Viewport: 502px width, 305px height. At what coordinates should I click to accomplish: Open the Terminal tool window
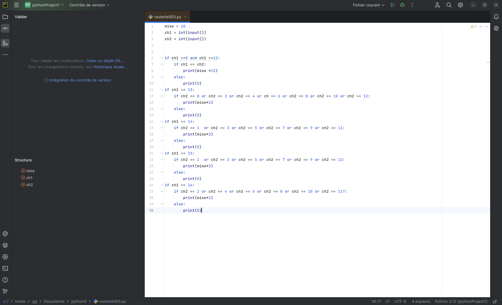5,268
